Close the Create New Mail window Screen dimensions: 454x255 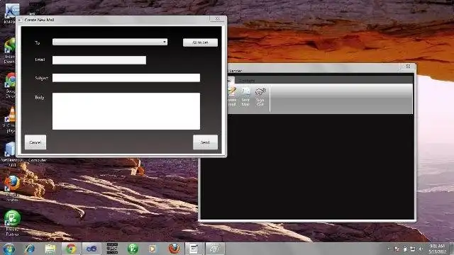(x=218, y=19)
